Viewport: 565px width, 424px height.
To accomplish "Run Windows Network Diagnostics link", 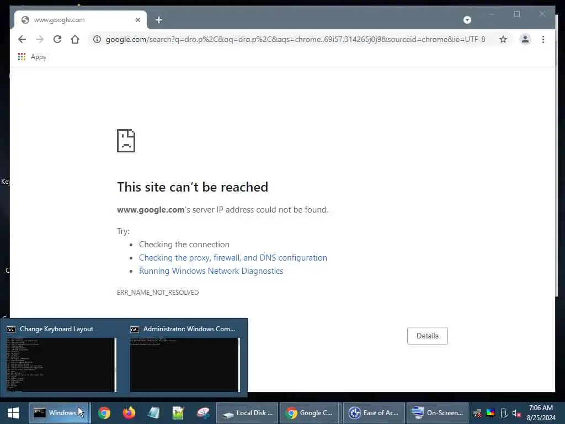I will tap(211, 271).
